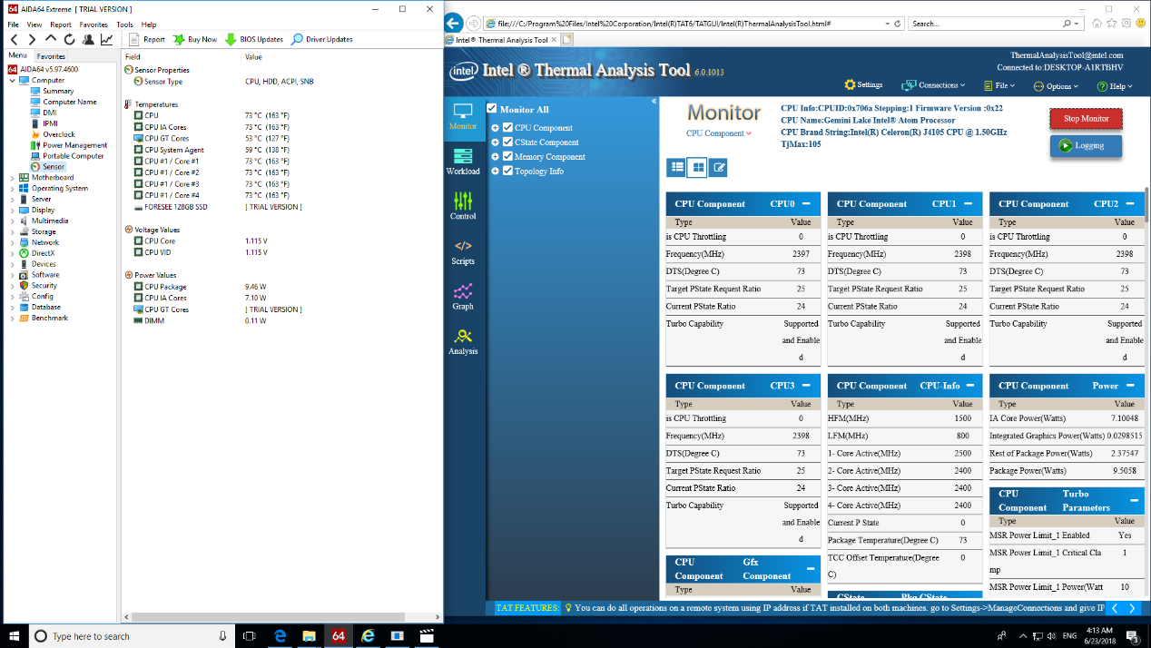Select the Control icon in TAT sidebar

(463, 208)
